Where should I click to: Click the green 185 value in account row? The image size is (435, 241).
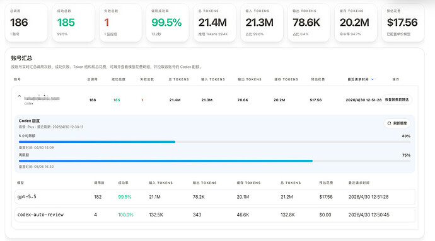[117, 100]
